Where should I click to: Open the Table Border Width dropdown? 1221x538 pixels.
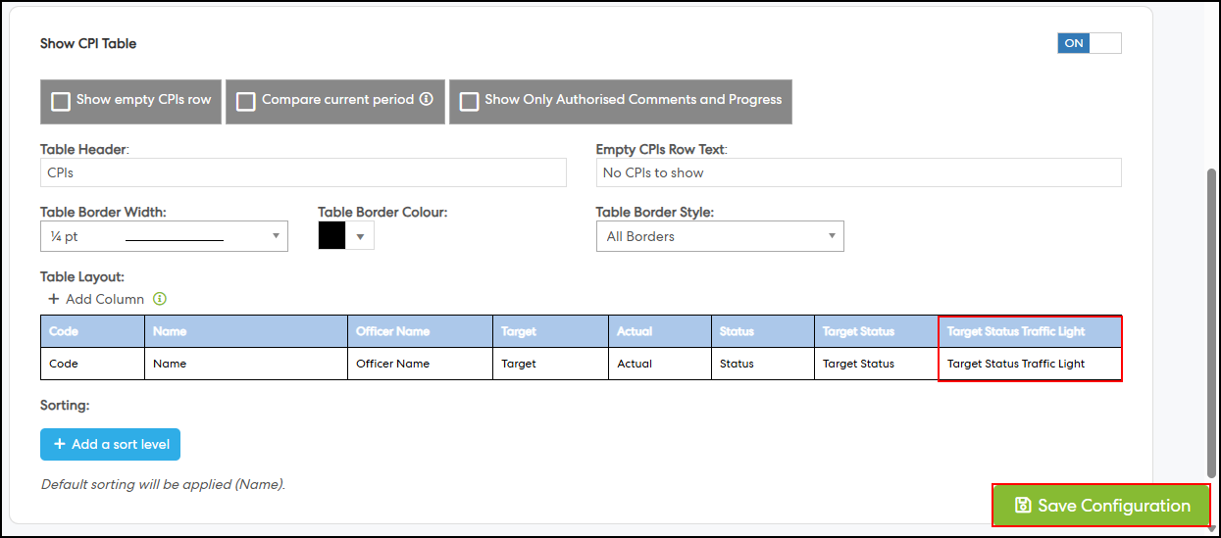(x=164, y=236)
